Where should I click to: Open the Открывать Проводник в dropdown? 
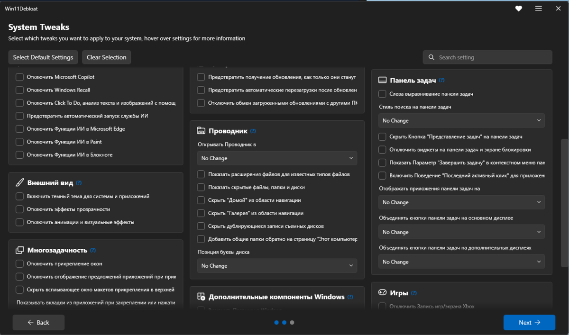[x=277, y=158]
